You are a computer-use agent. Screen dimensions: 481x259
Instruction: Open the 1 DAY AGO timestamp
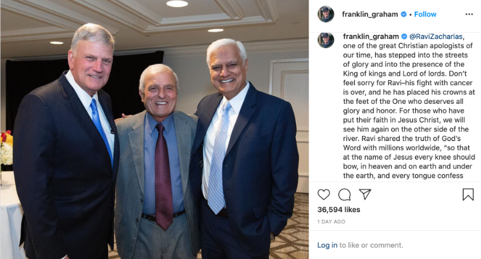click(x=331, y=222)
